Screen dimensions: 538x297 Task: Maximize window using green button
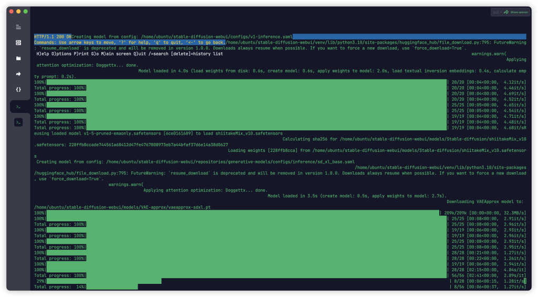point(27,11)
